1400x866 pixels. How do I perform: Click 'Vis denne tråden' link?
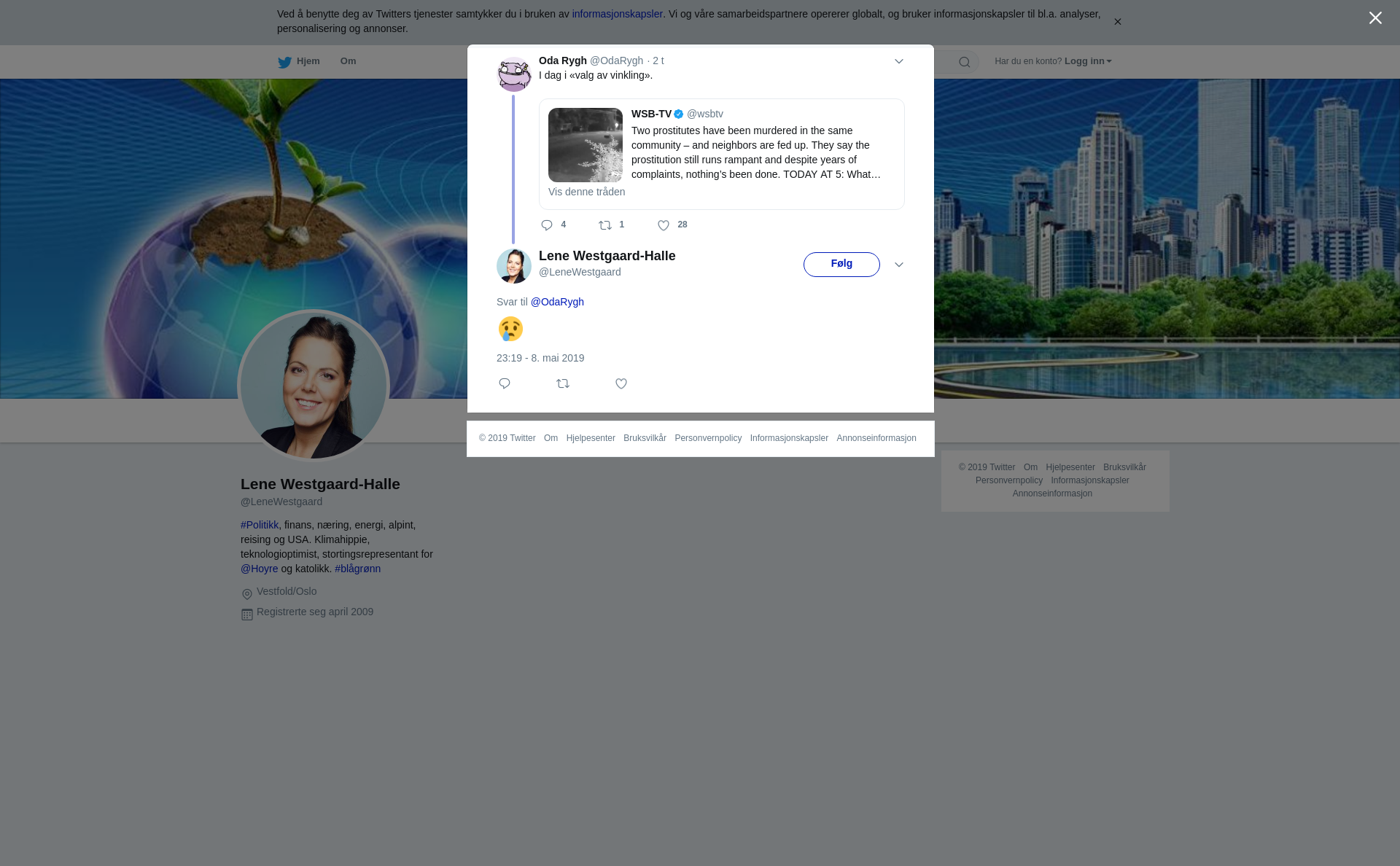[586, 192]
